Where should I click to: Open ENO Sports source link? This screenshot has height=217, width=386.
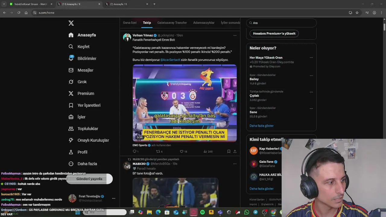click(140, 145)
